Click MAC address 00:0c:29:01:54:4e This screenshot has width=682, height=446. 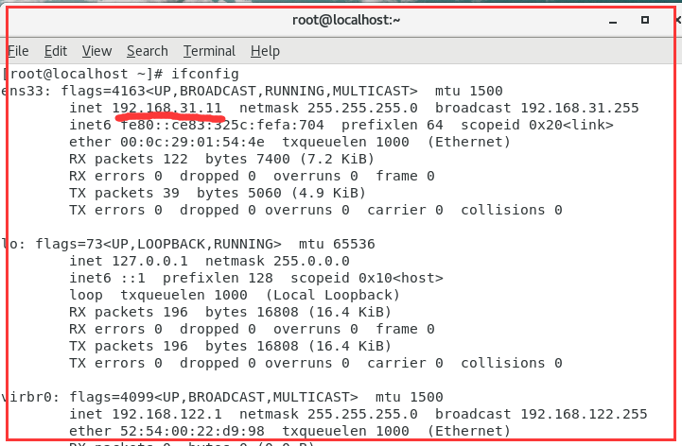pos(192,142)
